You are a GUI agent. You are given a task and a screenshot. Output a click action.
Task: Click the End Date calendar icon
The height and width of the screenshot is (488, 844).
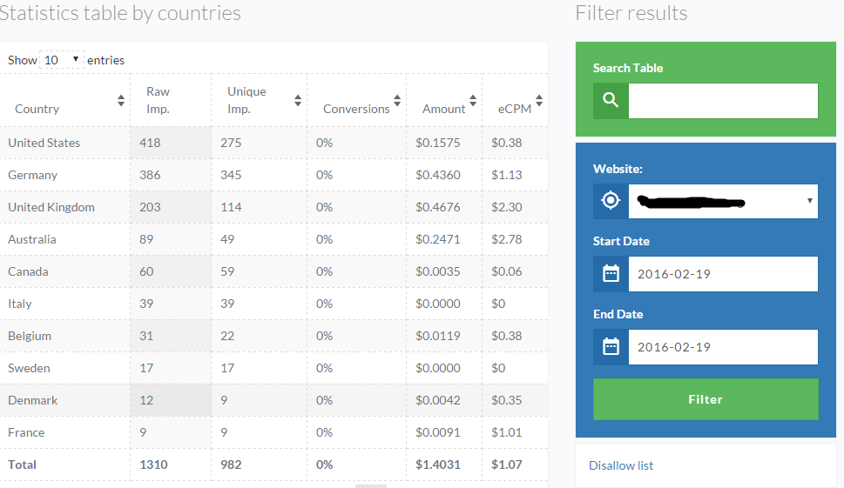point(611,347)
